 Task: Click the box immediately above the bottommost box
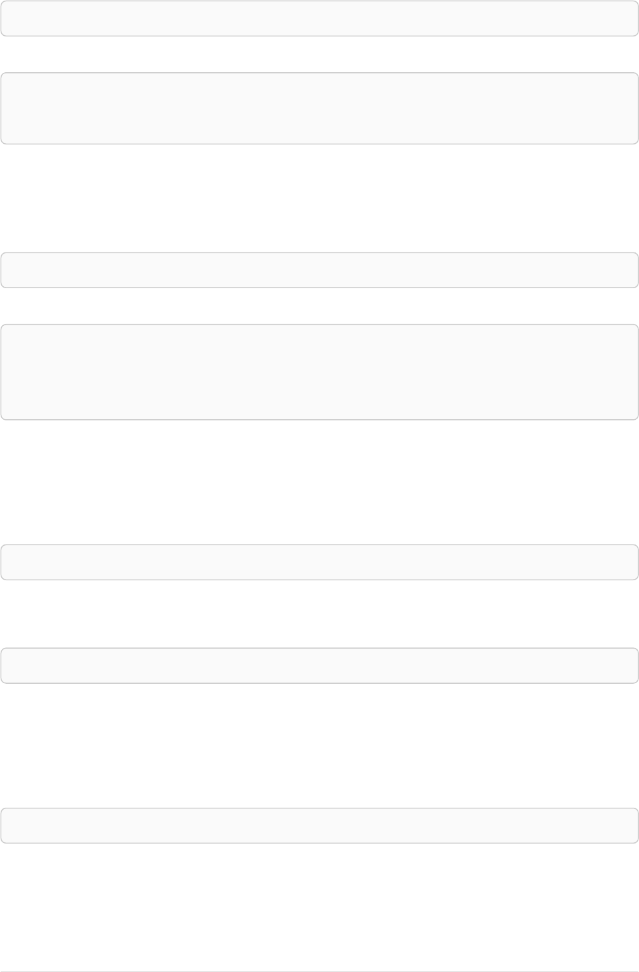point(319,665)
